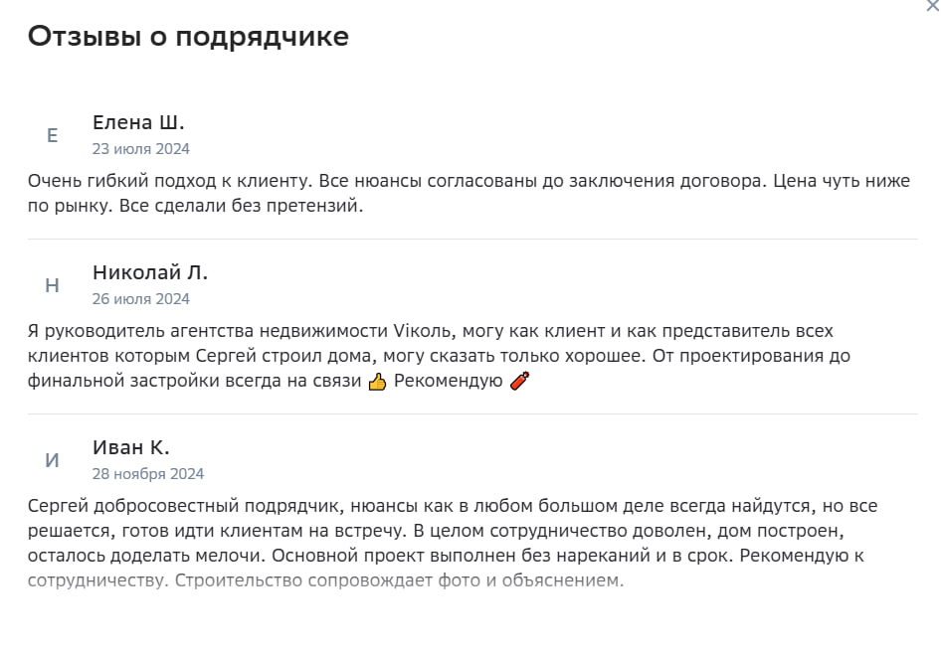Viewport: 941px width, 657px height.
Task: Click the heading Отзывы о подрядчике
Action: tap(188, 37)
